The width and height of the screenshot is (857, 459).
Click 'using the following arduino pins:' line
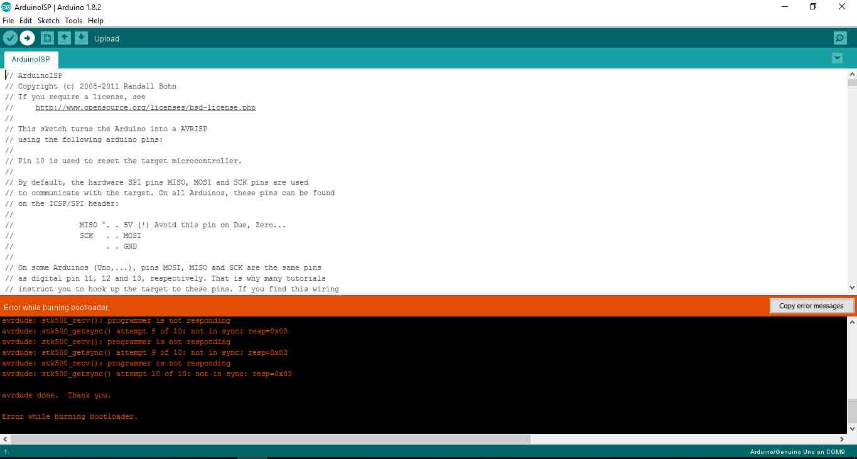tap(84, 139)
